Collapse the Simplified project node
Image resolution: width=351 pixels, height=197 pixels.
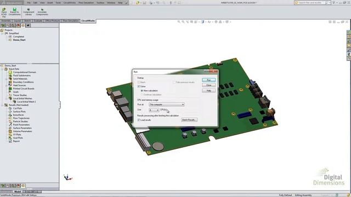click(x=3, y=33)
